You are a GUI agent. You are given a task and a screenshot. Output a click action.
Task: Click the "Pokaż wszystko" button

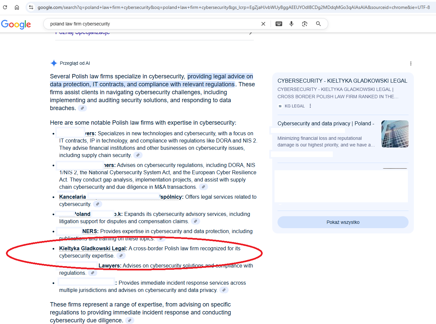point(343,222)
